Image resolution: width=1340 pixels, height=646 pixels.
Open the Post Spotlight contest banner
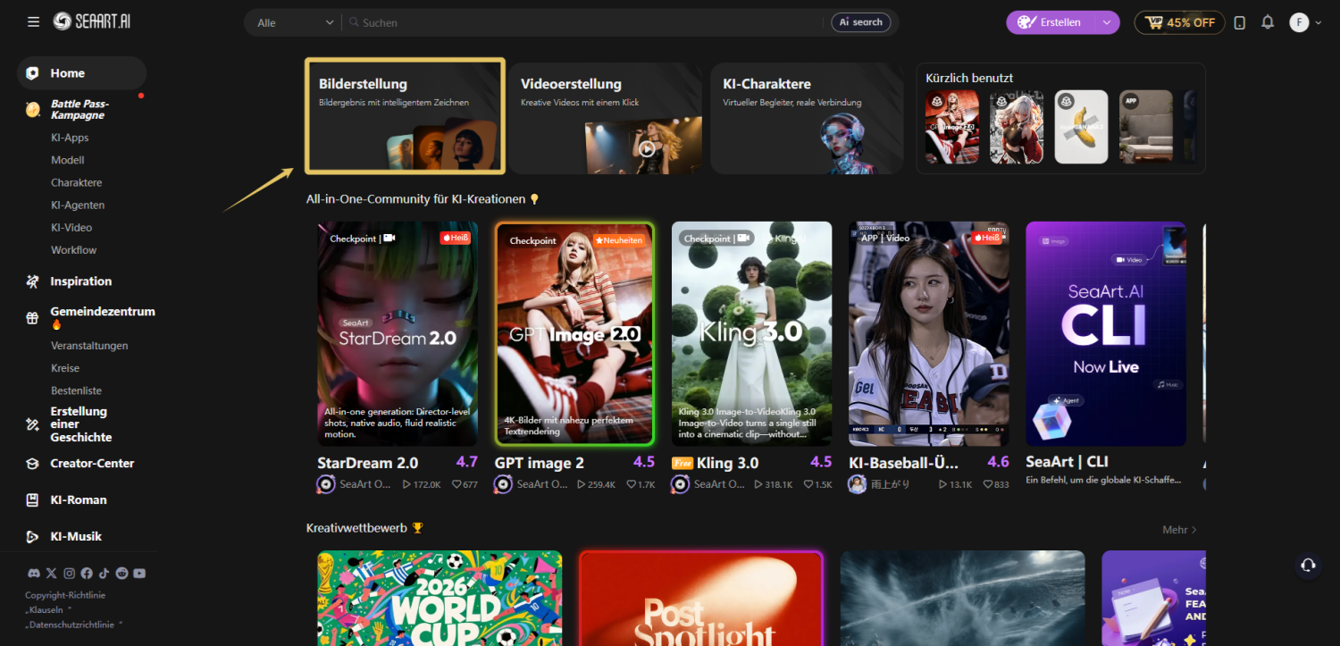click(x=700, y=599)
